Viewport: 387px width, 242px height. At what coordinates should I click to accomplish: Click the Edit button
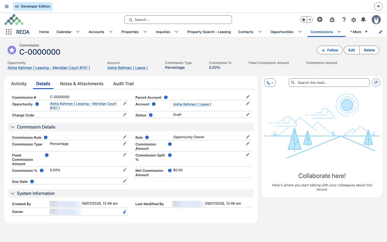tap(352, 50)
